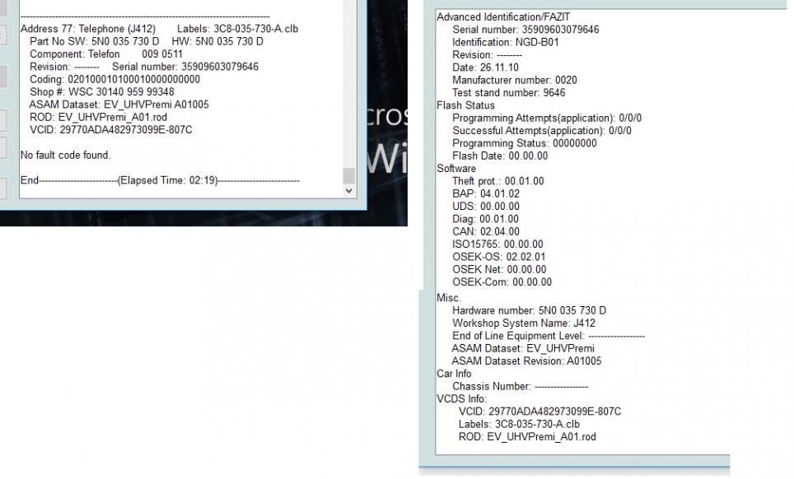Click the 'No fault code found.' message

tap(65, 155)
